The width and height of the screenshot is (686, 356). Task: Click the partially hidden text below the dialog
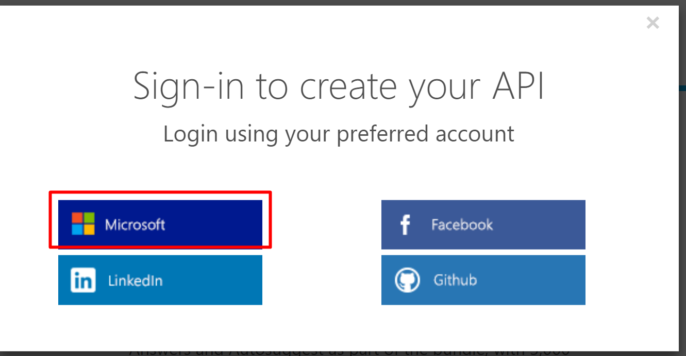coord(350,352)
